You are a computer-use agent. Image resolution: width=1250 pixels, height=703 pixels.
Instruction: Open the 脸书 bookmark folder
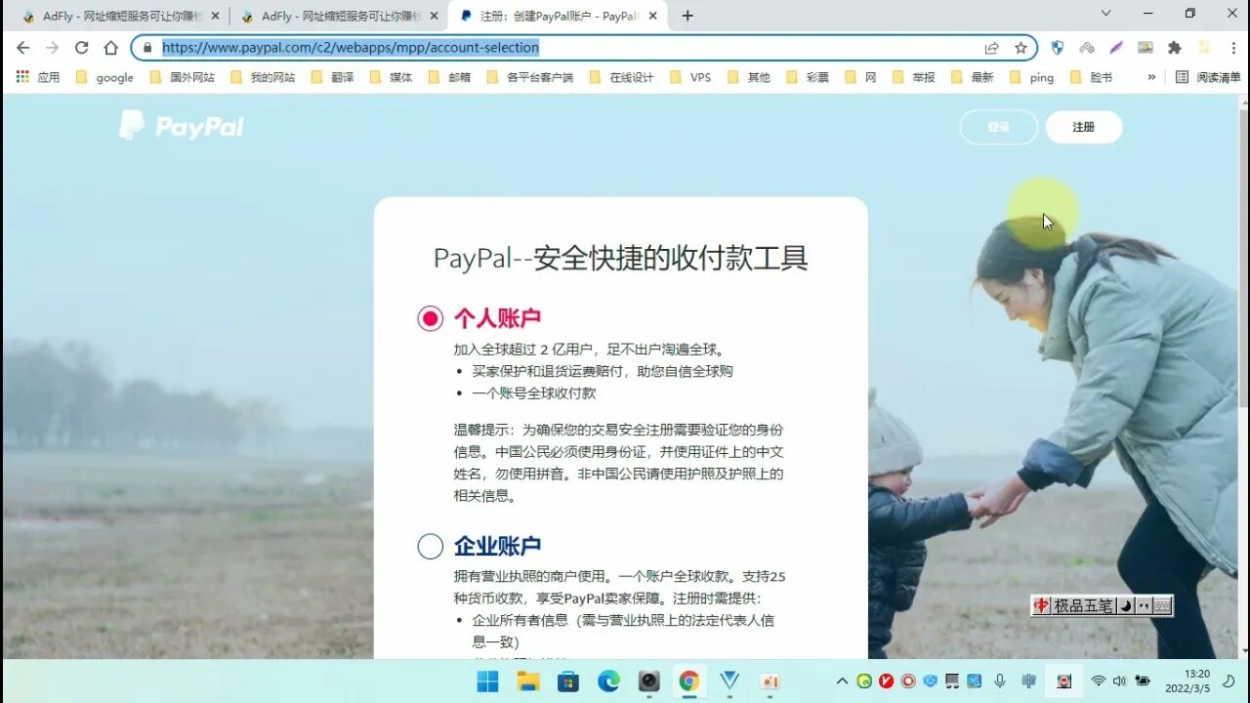pos(1092,77)
